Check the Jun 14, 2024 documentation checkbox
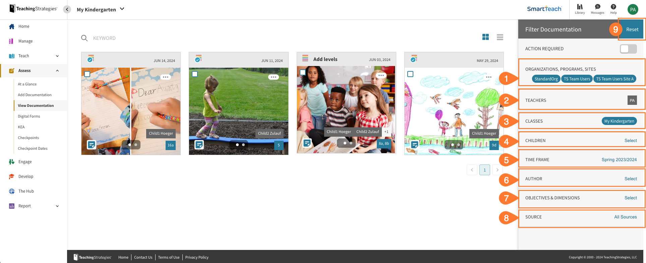This screenshot has height=263, width=646. 87,74
